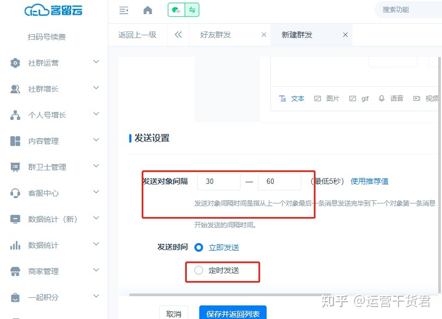Click the 客服中心 headset icon

(x=15, y=193)
